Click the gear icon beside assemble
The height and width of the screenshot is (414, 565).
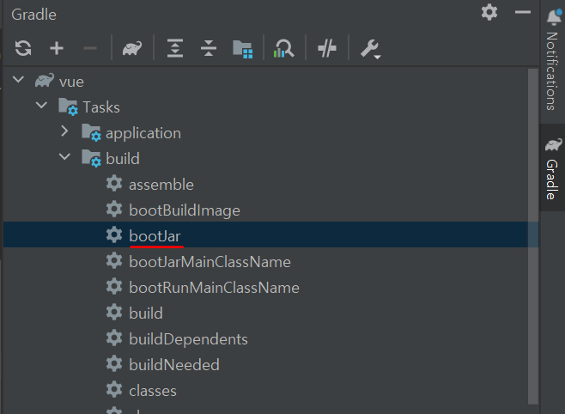[114, 183]
